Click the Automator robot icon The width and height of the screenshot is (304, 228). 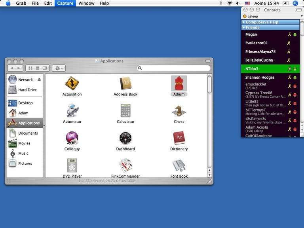(72, 111)
